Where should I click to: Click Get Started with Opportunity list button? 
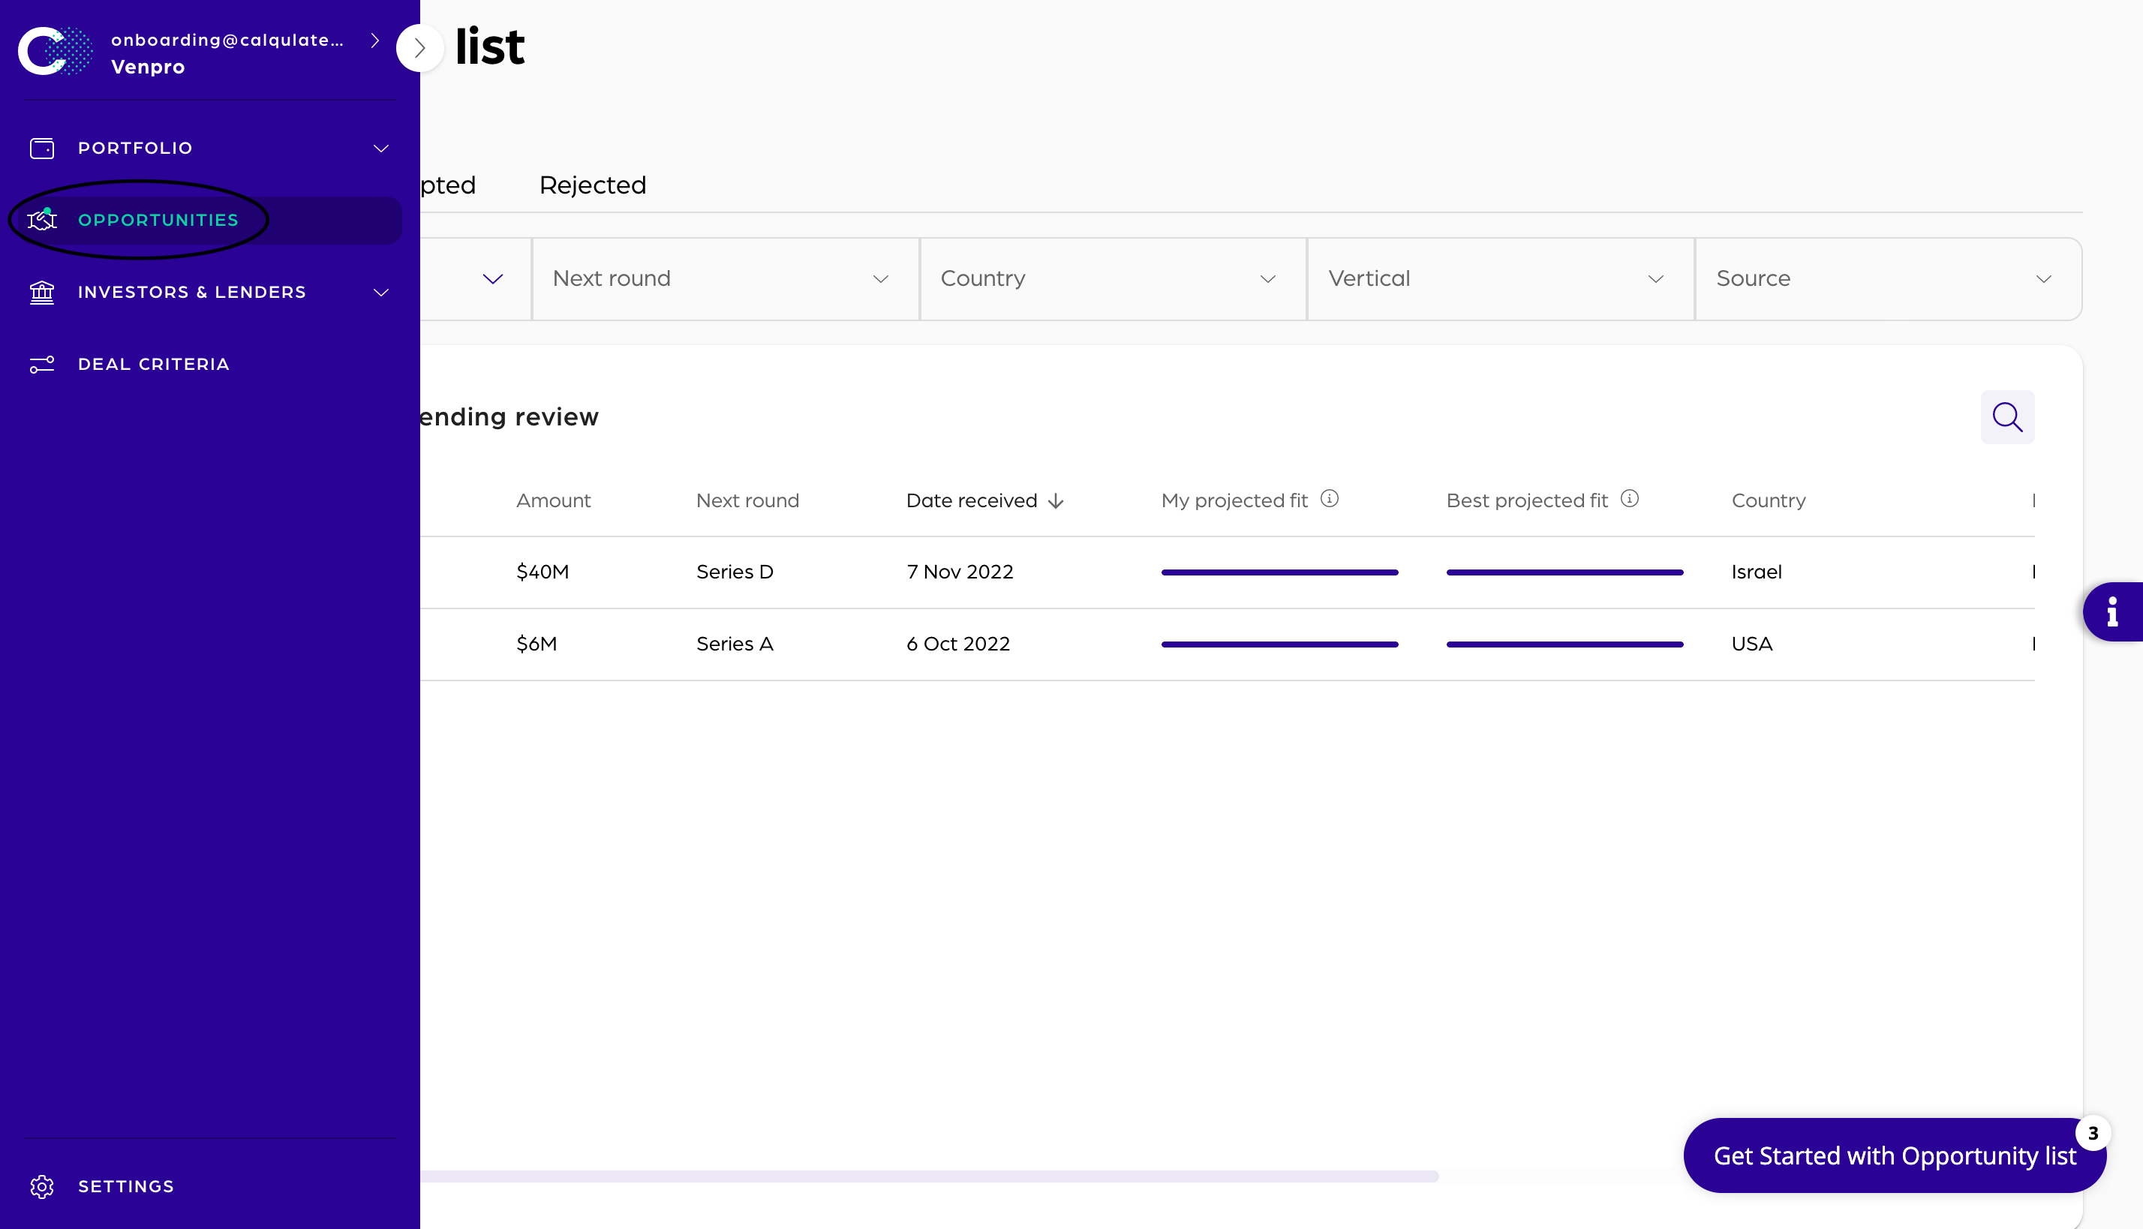coord(1893,1155)
